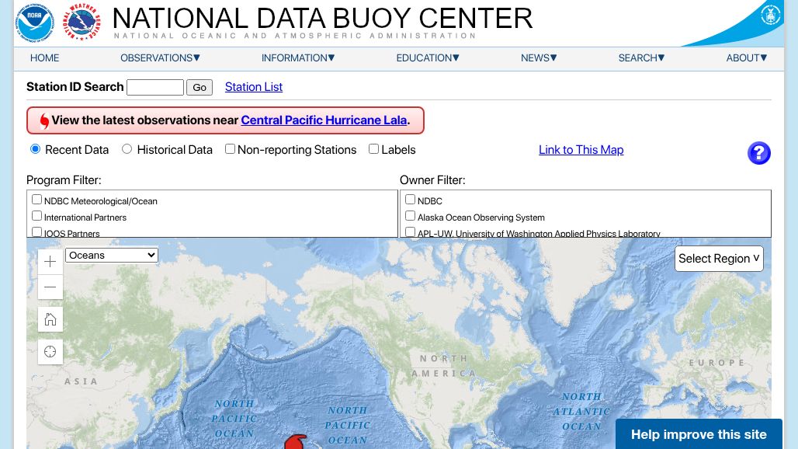Toggle the Labels checkbox
This screenshot has height=449, width=798.
pos(373,148)
